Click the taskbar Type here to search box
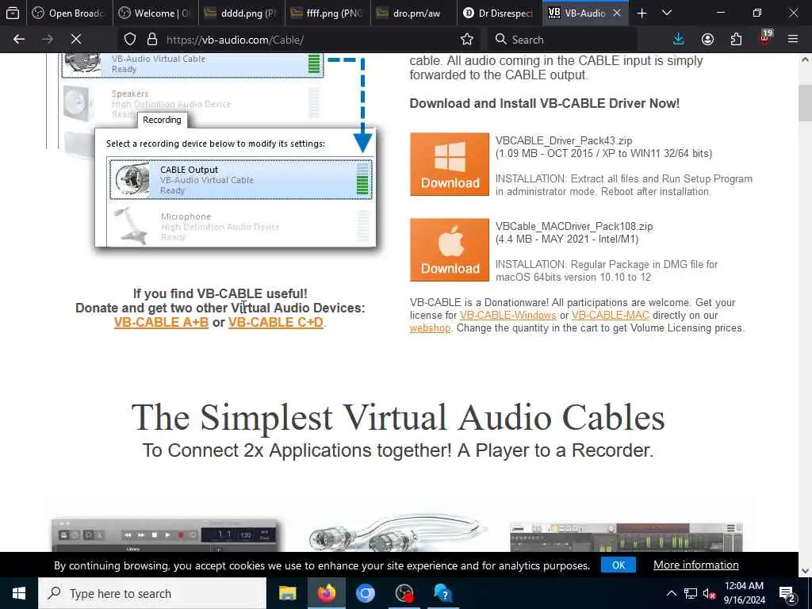This screenshot has height=609, width=812. (152, 593)
